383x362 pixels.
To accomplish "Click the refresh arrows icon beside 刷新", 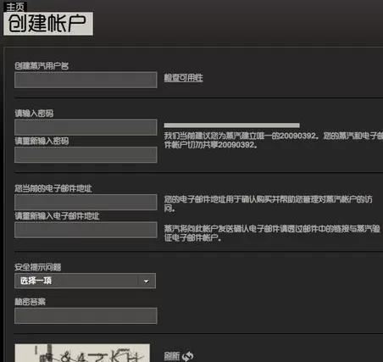I will pyautogui.click(x=187, y=356).
